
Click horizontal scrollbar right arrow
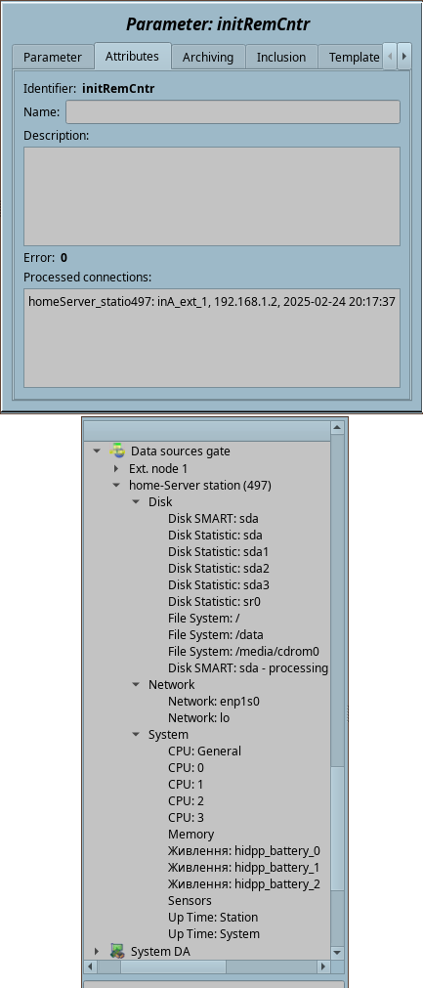323,966
